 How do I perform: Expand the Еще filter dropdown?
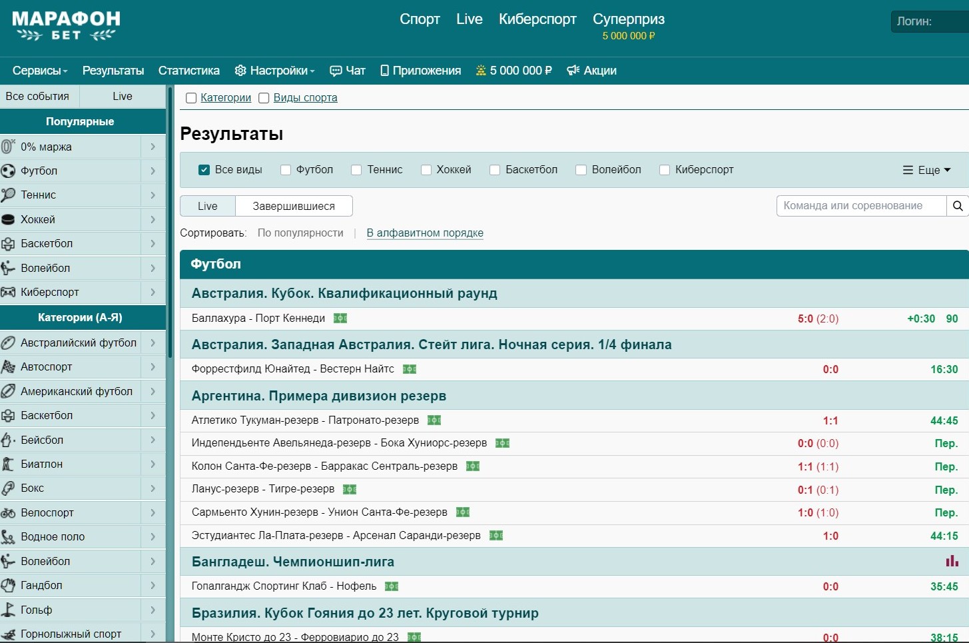(x=926, y=170)
